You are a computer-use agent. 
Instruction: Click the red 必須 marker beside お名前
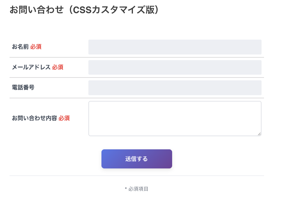36,47
